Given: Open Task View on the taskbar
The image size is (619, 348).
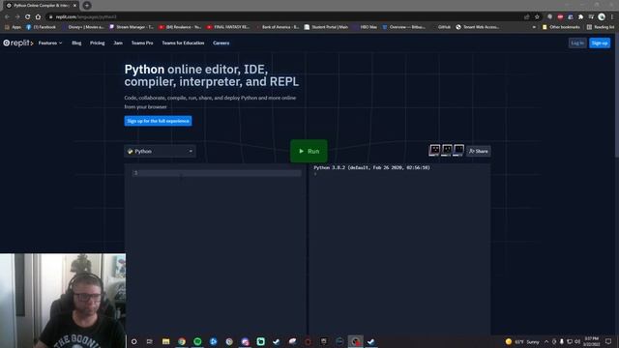Looking at the screenshot, I should point(150,341).
